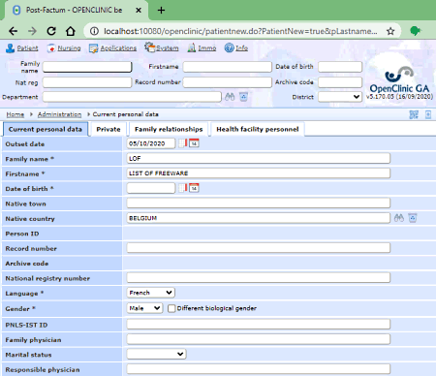Open the District dropdown in search header

[340, 97]
